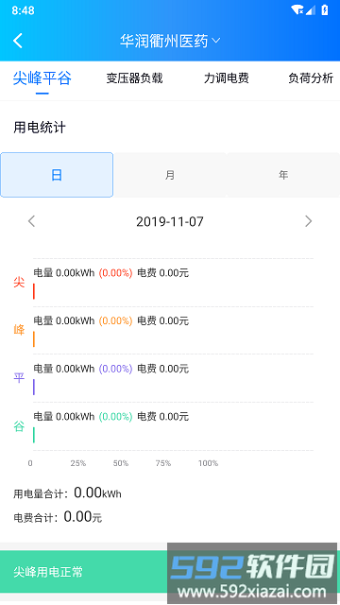Click the 用电统计 heading
The image size is (340, 605).
click(40, 128)
